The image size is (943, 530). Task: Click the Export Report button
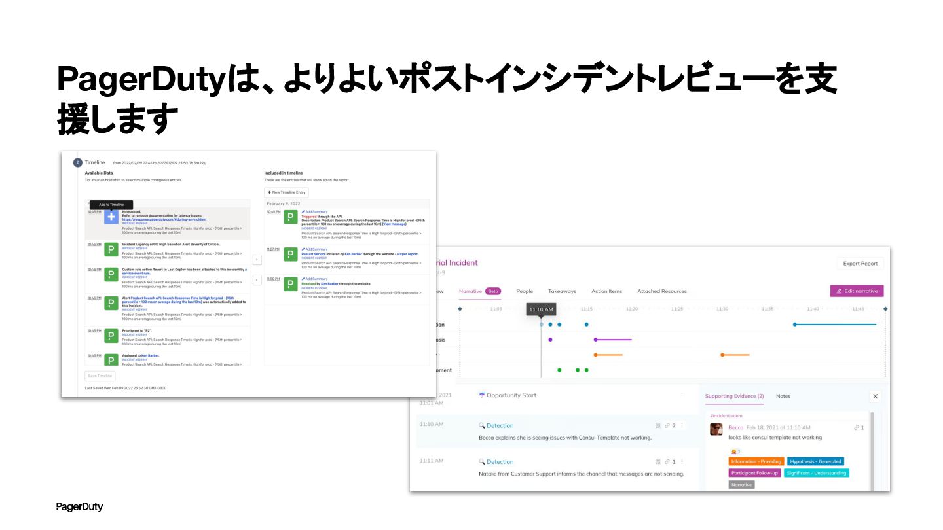[x=860, y=264]
